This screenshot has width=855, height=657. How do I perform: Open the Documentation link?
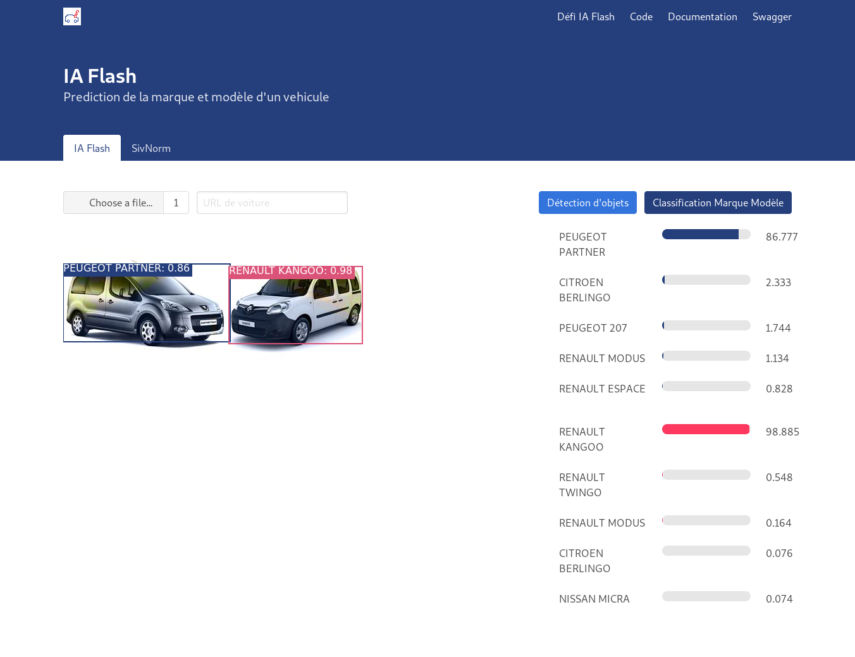click(703, 16)
